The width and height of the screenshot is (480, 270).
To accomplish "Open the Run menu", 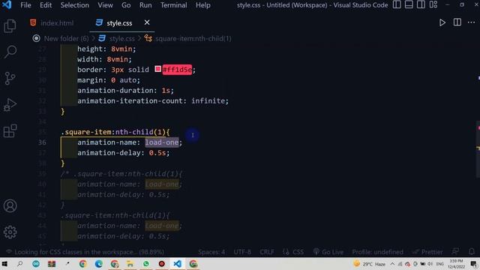I will [145, 5].
